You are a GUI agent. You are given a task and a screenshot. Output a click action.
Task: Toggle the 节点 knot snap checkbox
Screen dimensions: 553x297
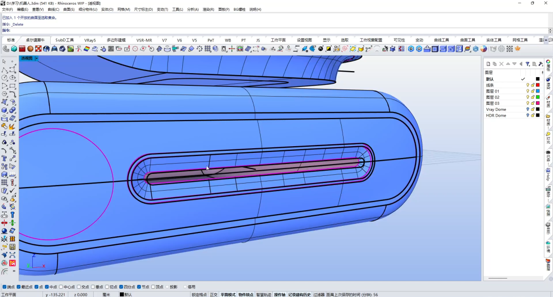coord(139,287)
